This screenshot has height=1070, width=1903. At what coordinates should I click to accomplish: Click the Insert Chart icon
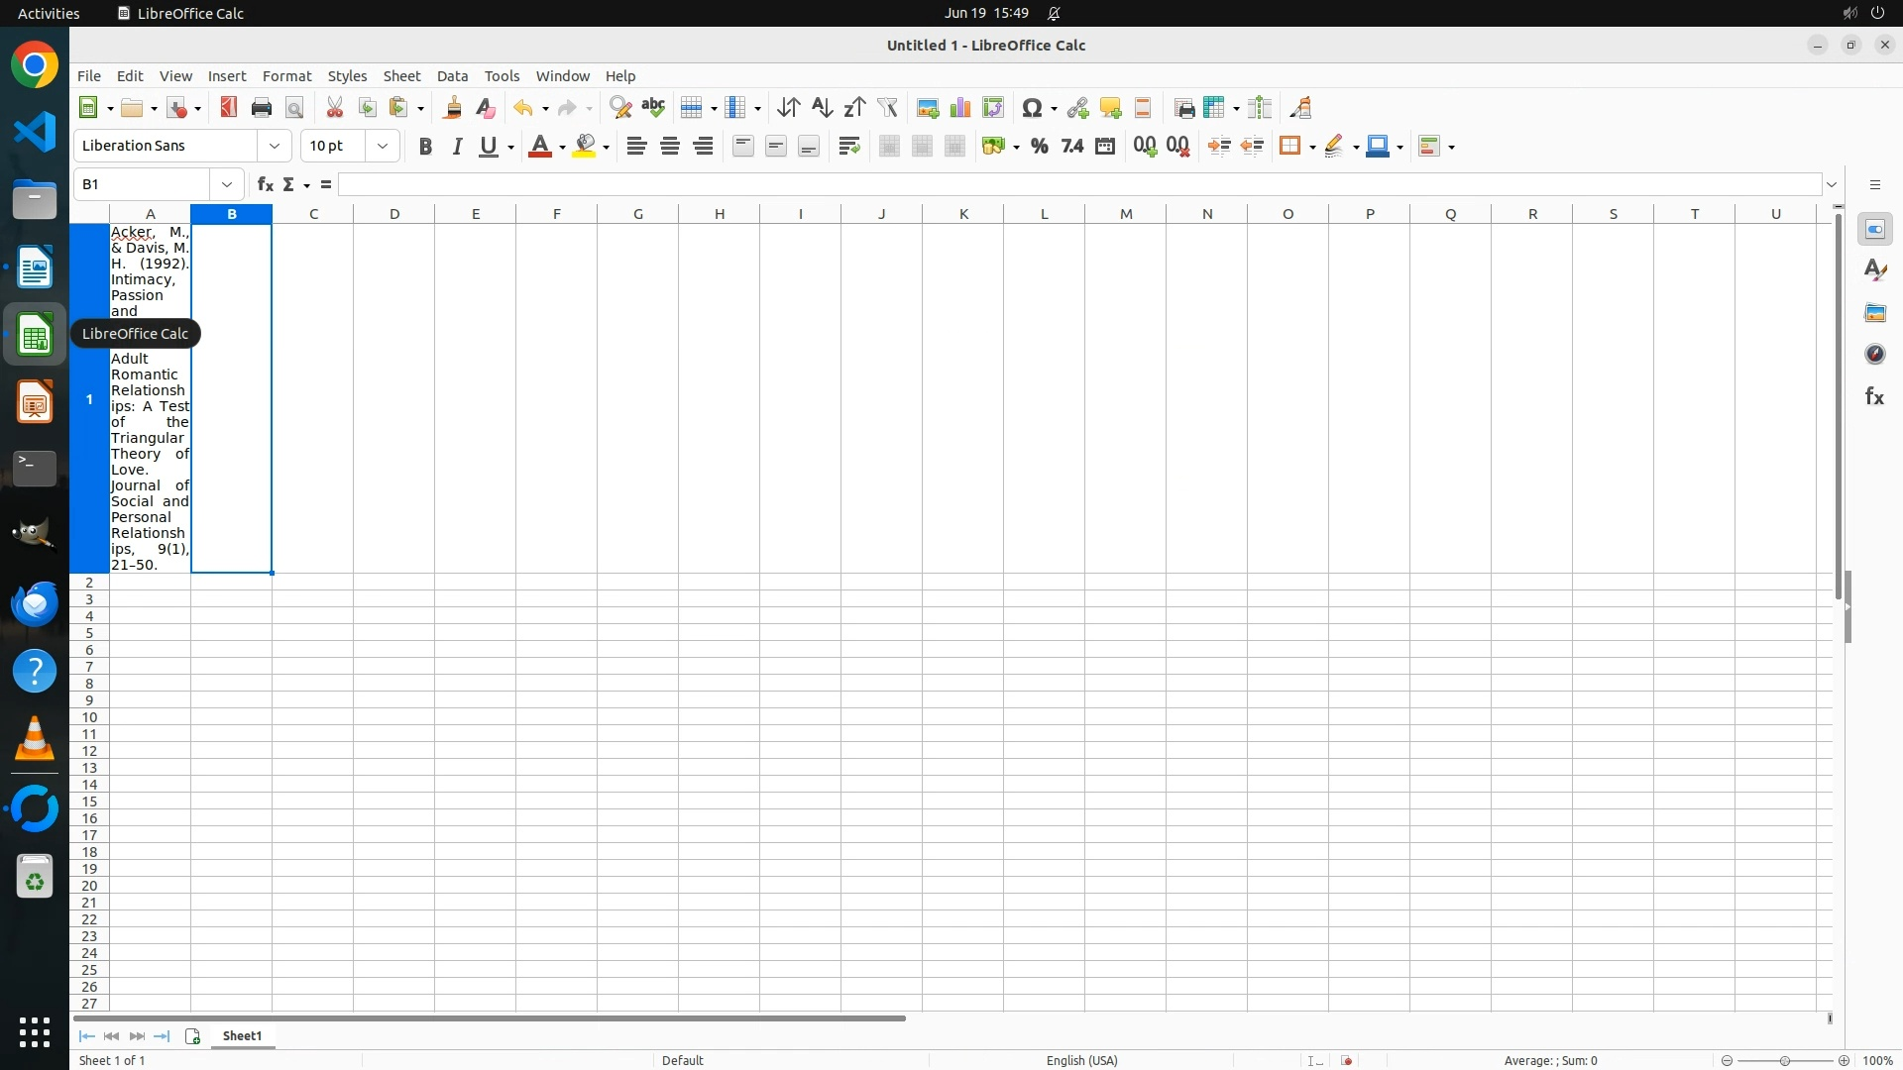[x=959, y=108]
